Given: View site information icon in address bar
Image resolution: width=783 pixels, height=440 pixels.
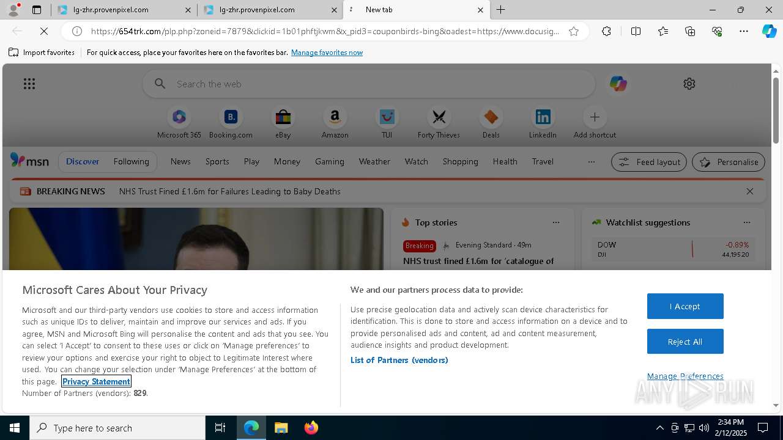Looking at the screenshot, I should click(77, 31).
